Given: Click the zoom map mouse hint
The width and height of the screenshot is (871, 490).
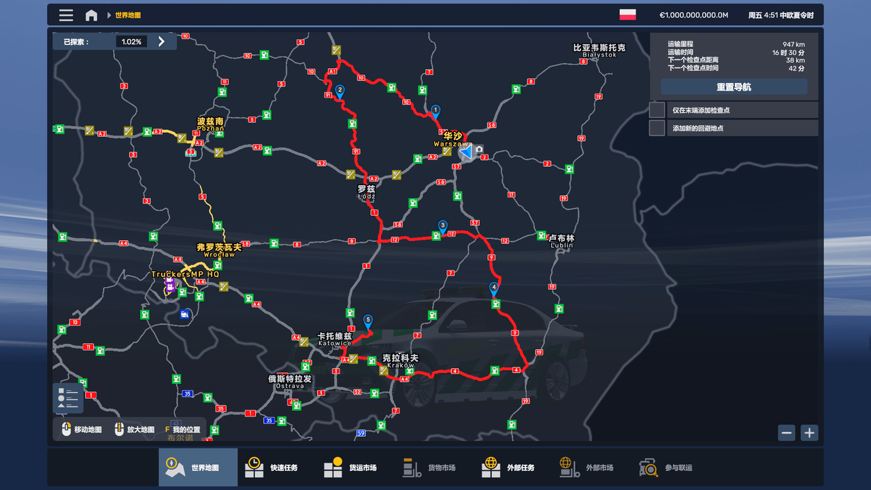Looking at the screenshot, I should pos(134,429).
